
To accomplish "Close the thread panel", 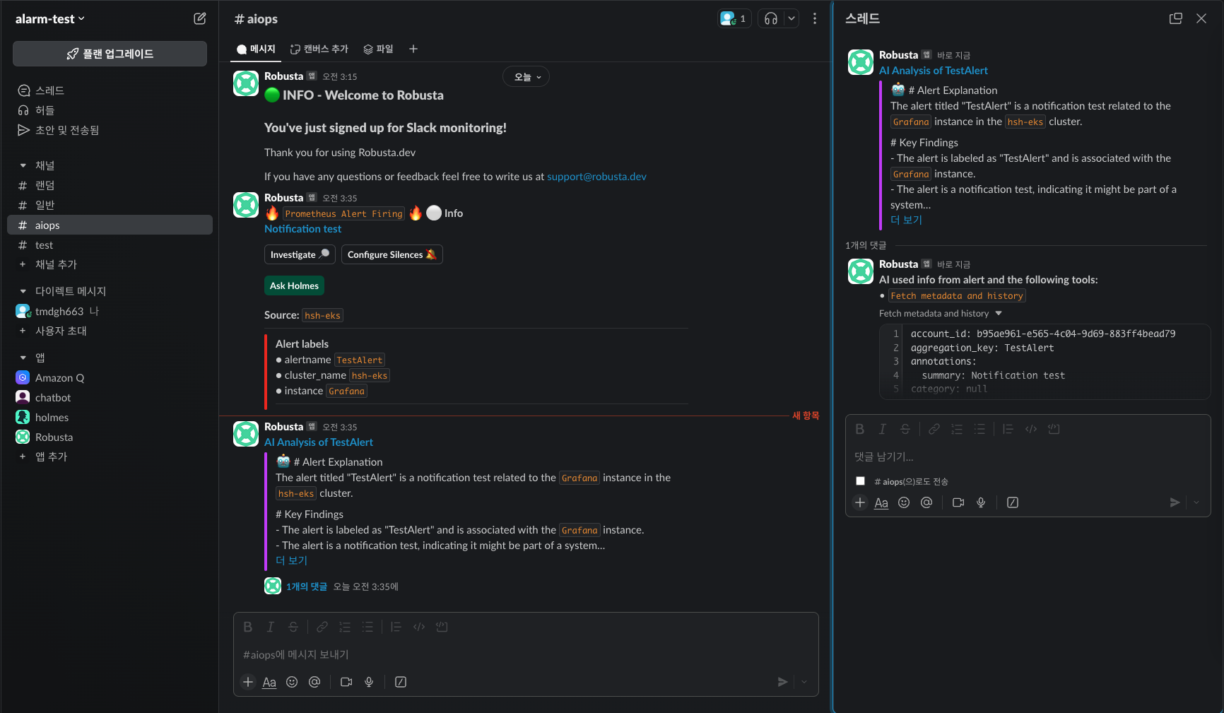I will 1201,18.
